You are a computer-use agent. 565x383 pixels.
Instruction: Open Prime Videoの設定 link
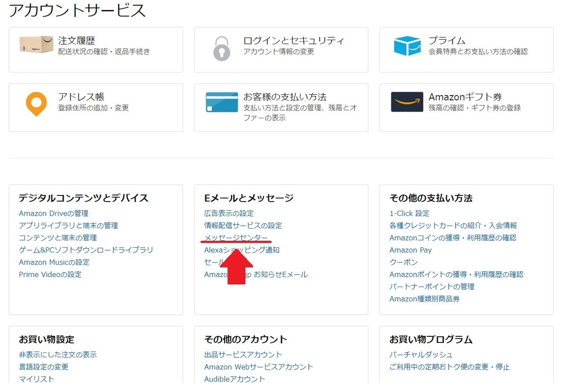[50, 275]
